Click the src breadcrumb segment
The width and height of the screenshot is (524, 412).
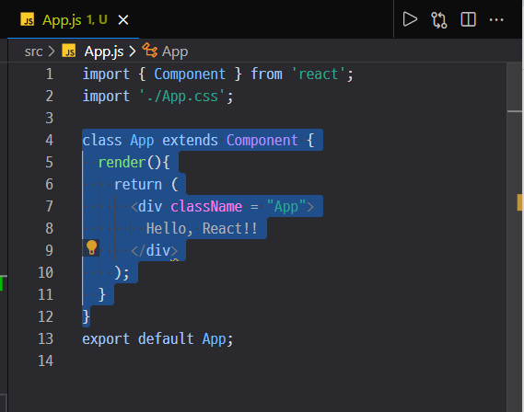(33, 51)
